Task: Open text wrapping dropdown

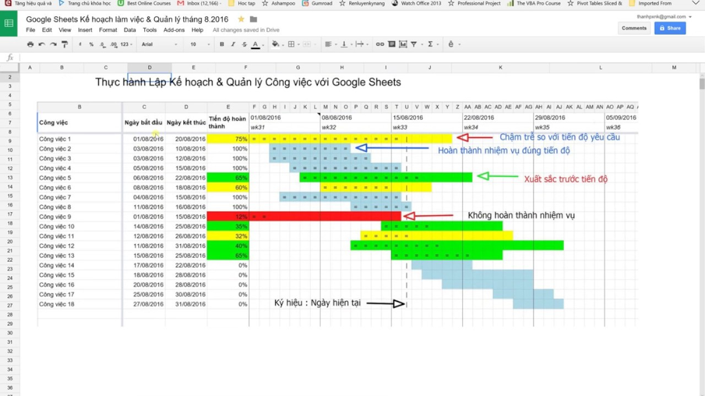Action: 361,44
